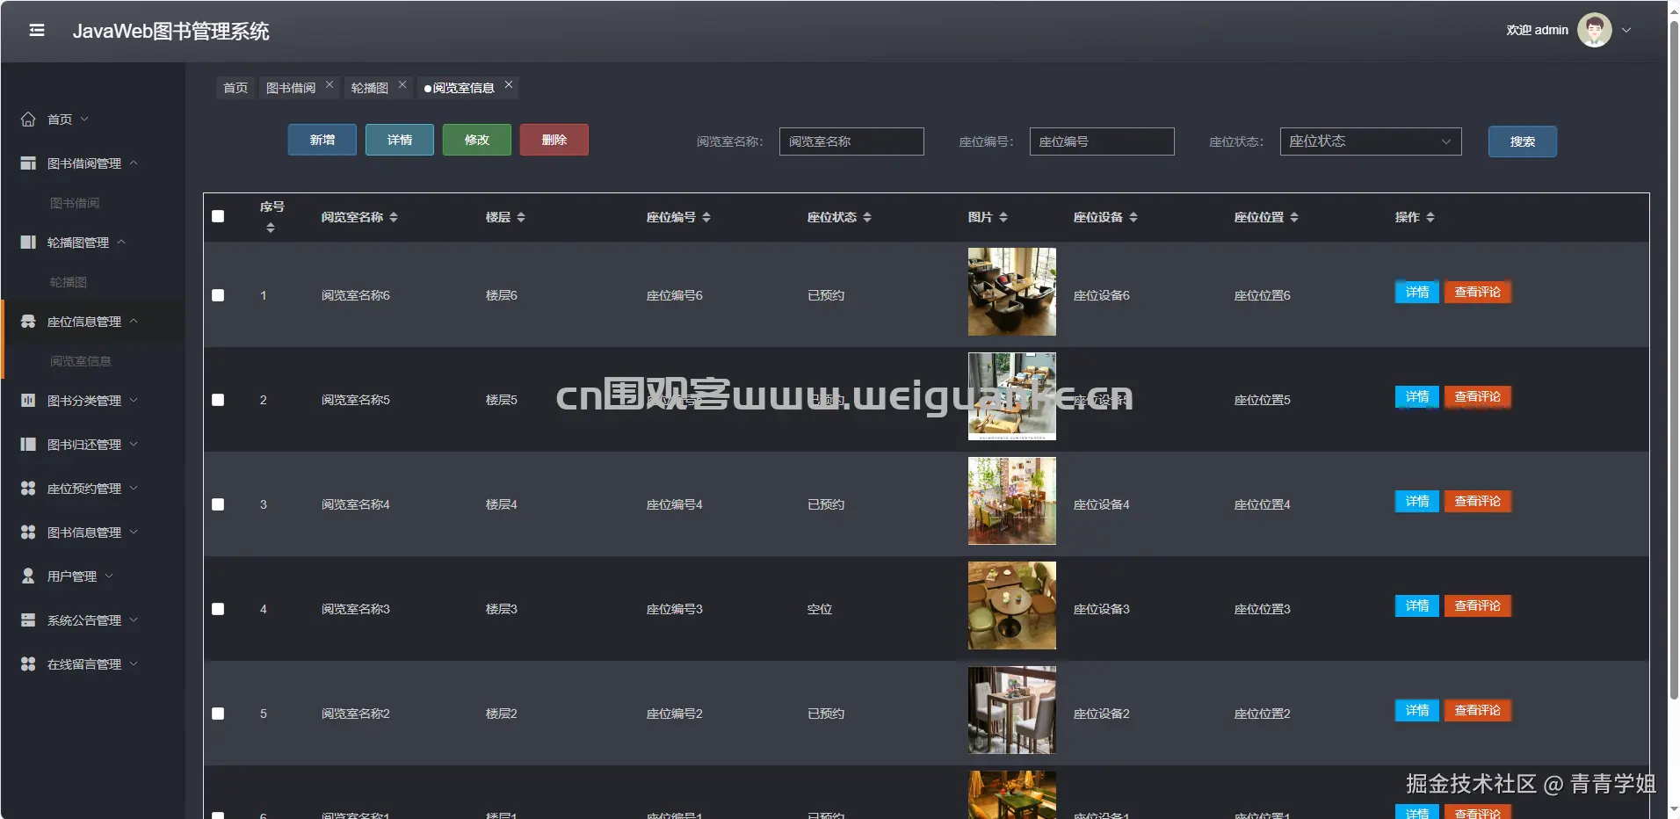Screen dimensions: 1680x819
Task: Open the 轮播图 sidebar submenu item
Action: point(69,282)
